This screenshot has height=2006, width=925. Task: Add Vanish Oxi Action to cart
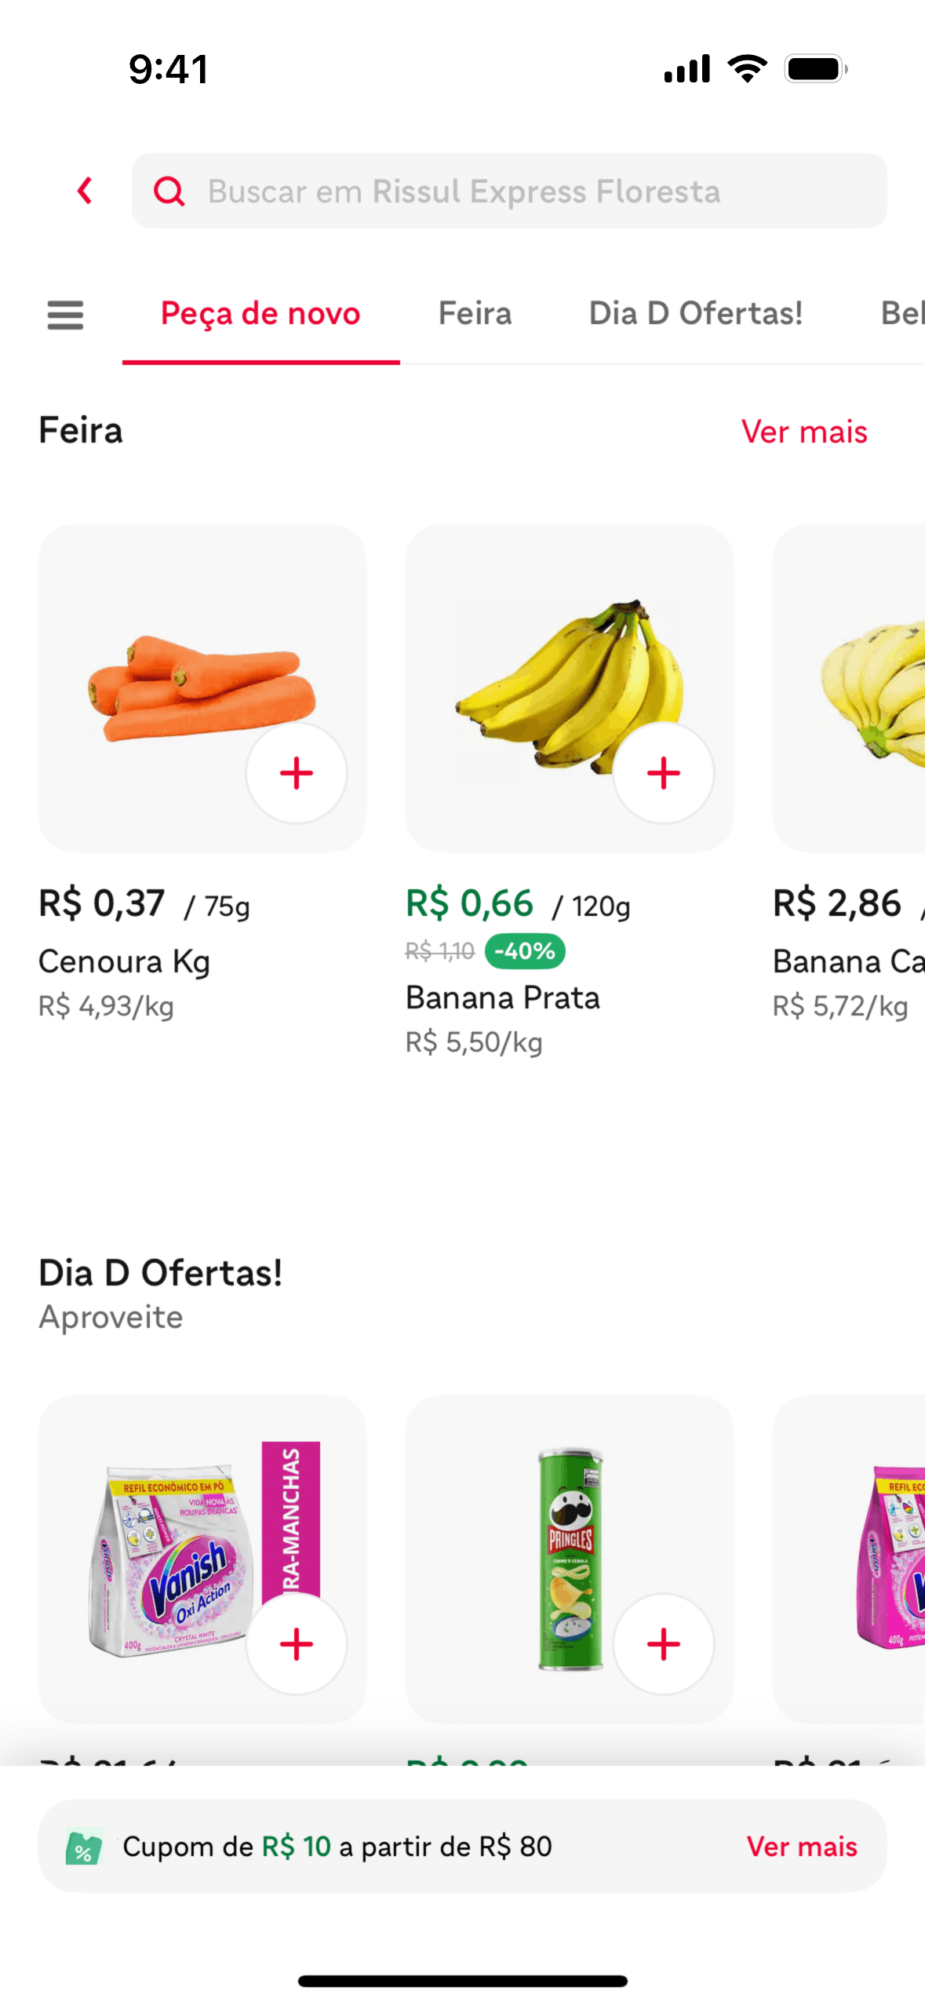(x=297, y=1643)
